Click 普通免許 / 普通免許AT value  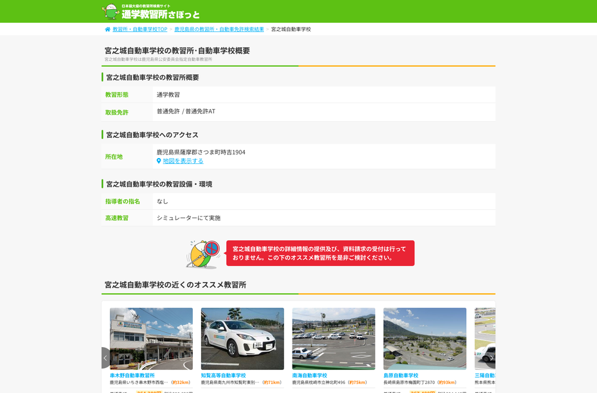(x=186, y=112)
